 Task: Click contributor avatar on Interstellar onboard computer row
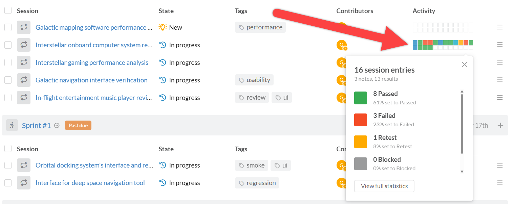(x=342, y=45)
